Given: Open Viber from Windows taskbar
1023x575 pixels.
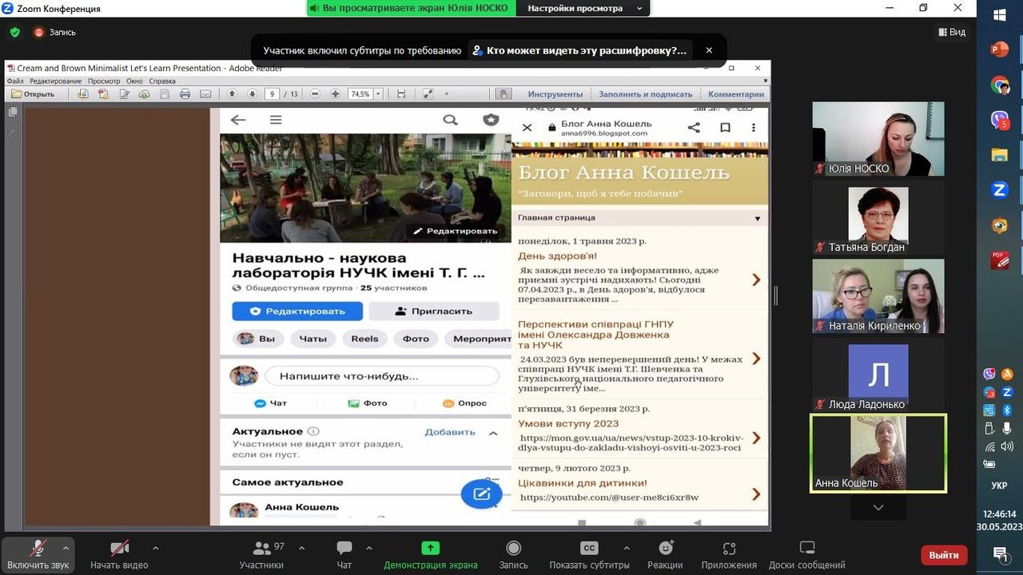Looking at the screenshot, I should 1000,120.
